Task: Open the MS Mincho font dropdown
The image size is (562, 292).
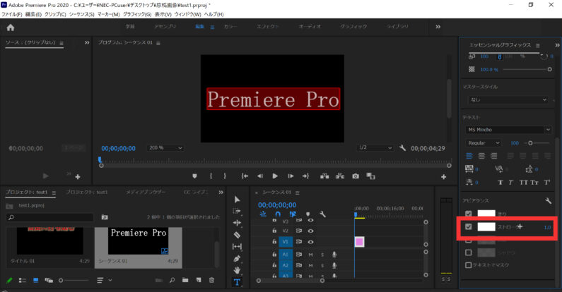Action: tap(507, 129)
